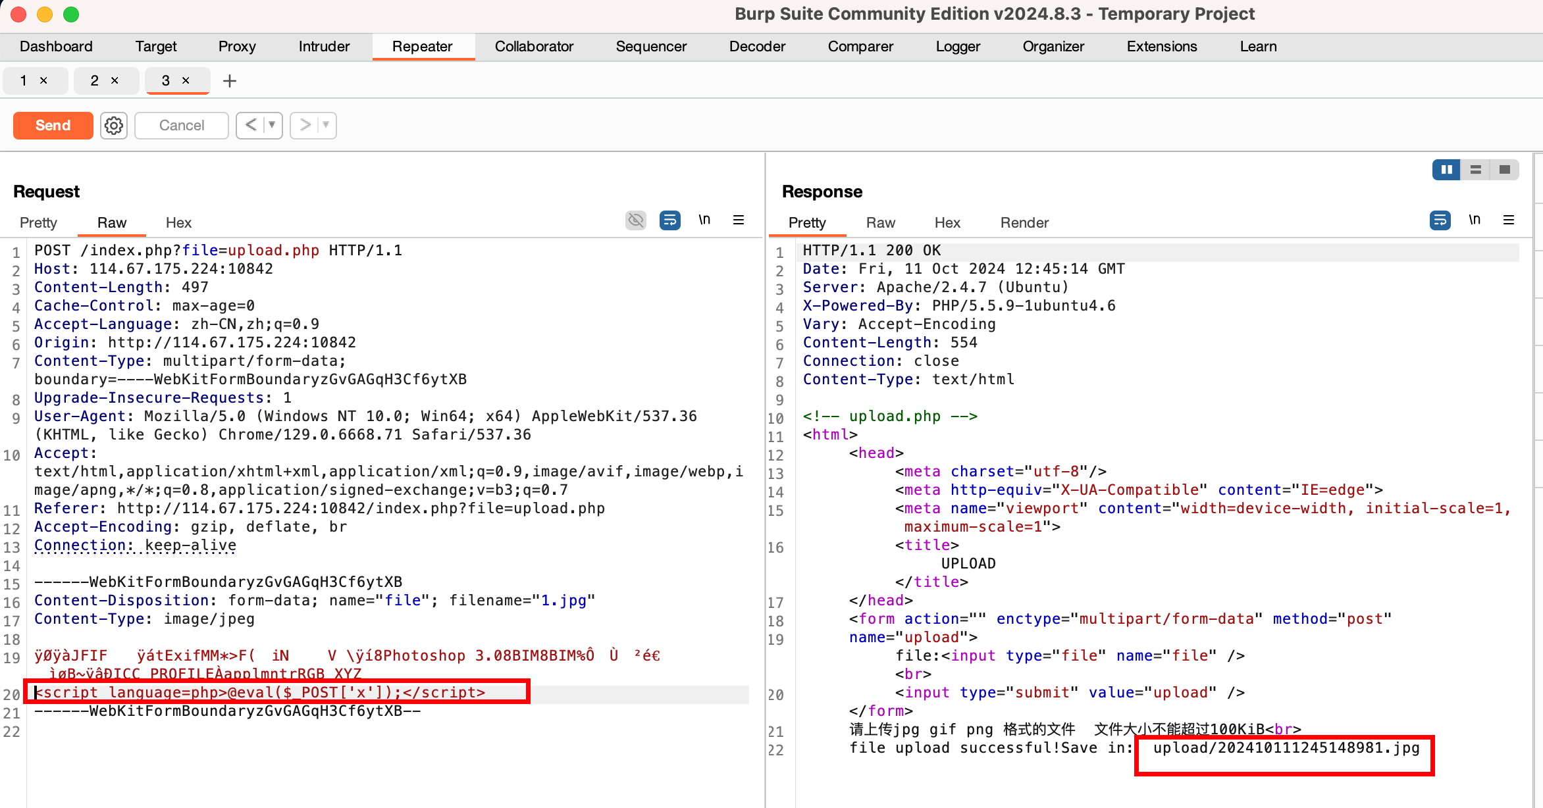Open the Target tab
The image size is (1543, 808).
(x=156, y=46)
